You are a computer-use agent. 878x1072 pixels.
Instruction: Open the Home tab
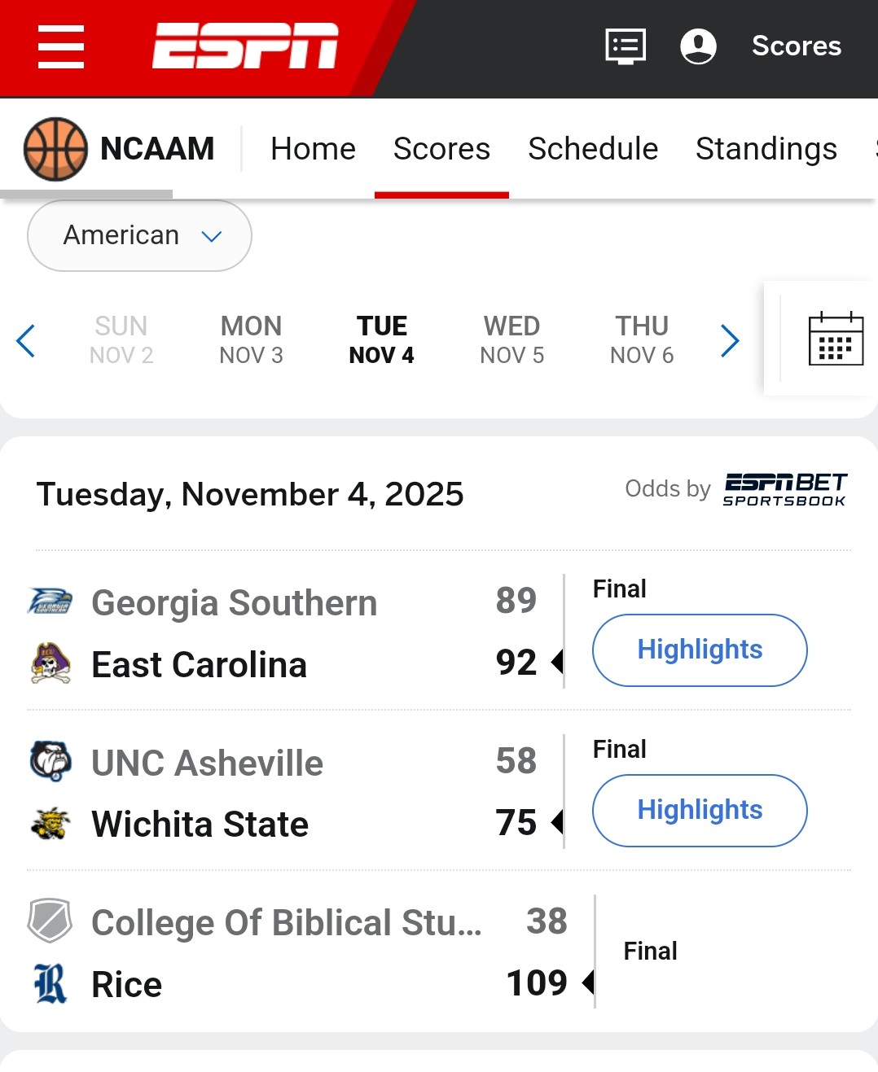point(313,149)
